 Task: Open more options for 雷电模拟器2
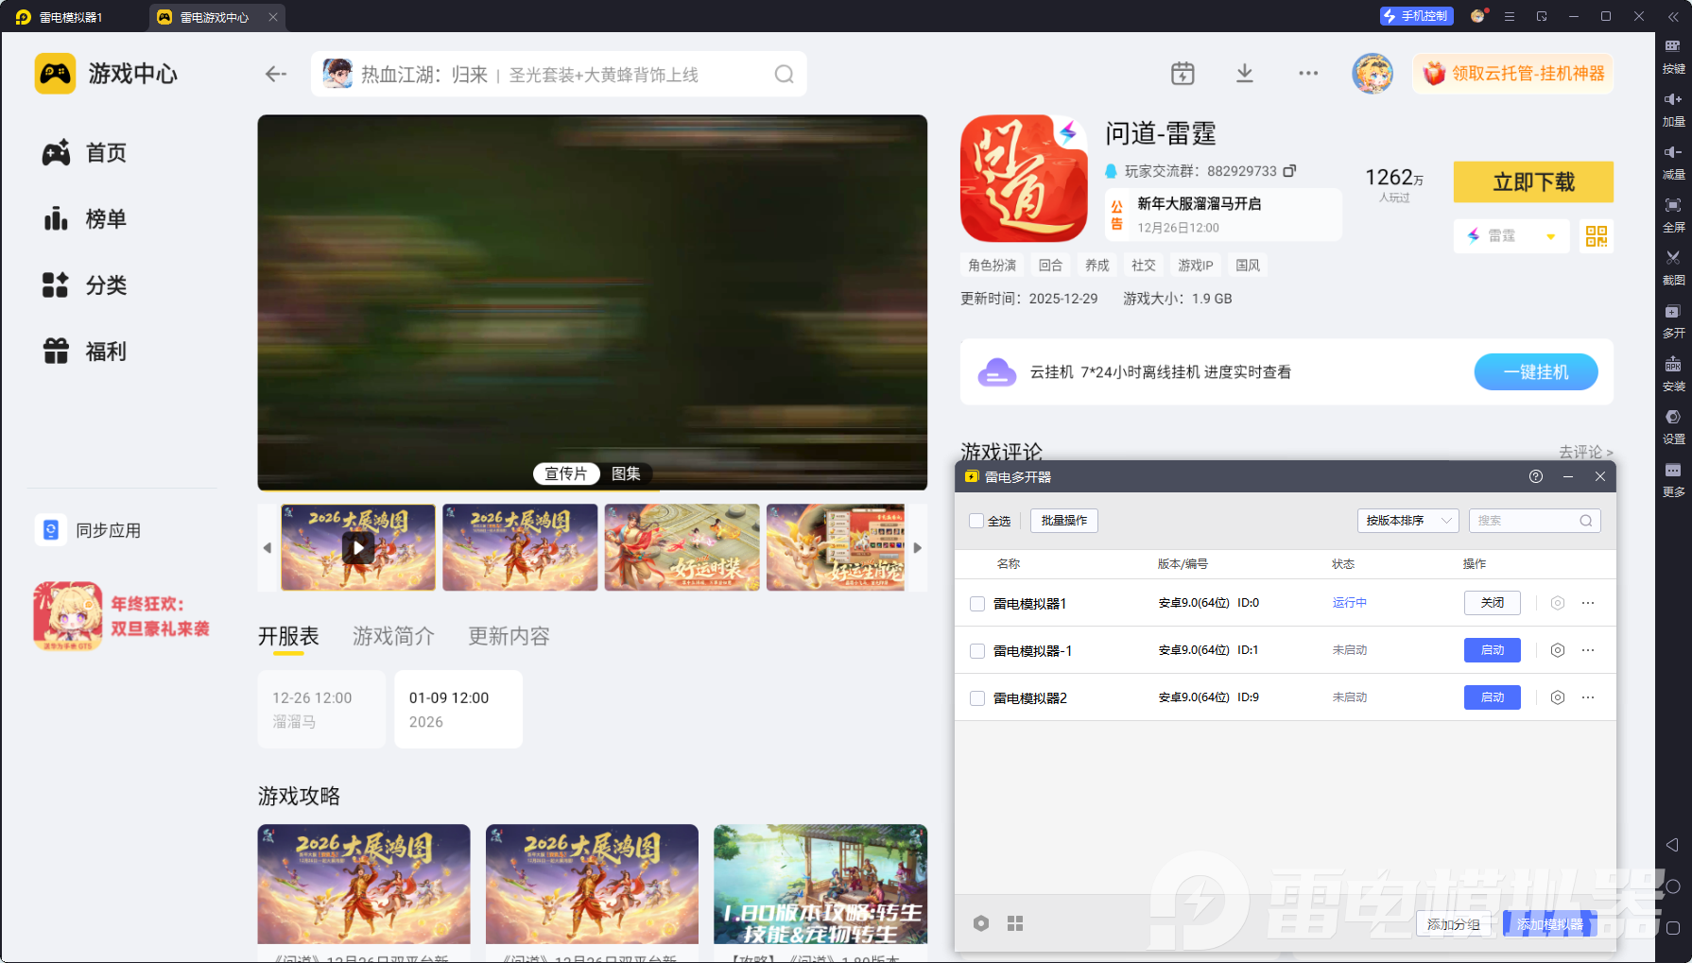click(x=1588, y=697)
